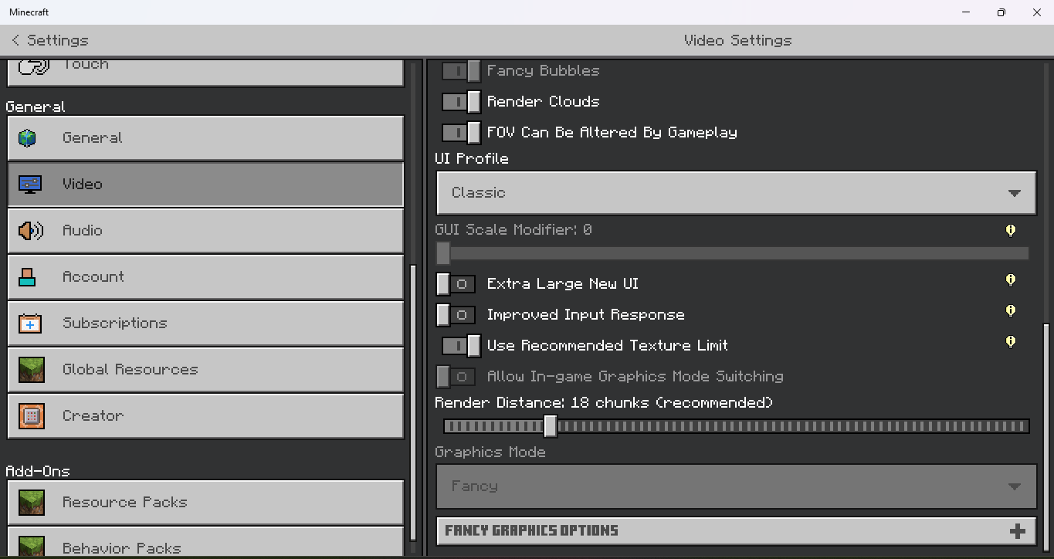Click the grass block icon for Global Resources
The height and width of the screenshot is (559, 1054).
click(x=32, y=370)
